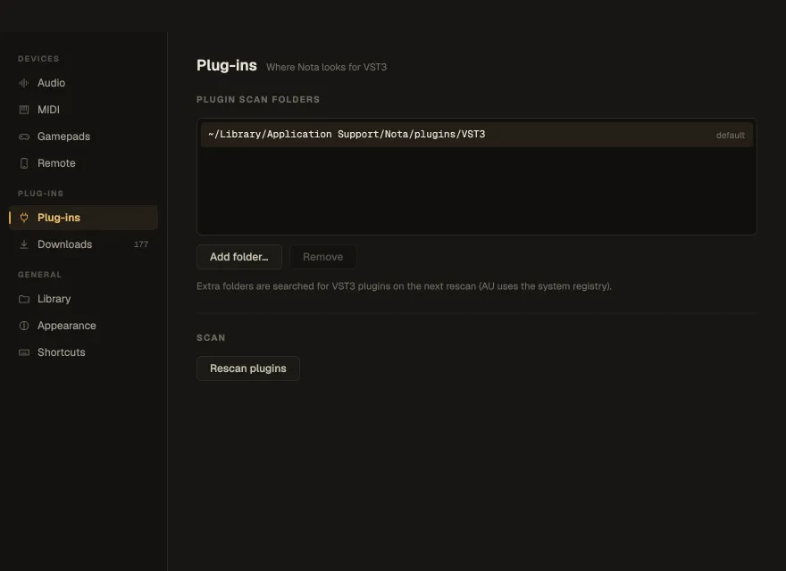This screenshot has height=571, width=786.
Task: Click the Plug-ins plug icon
Action: tap(23, 218)
